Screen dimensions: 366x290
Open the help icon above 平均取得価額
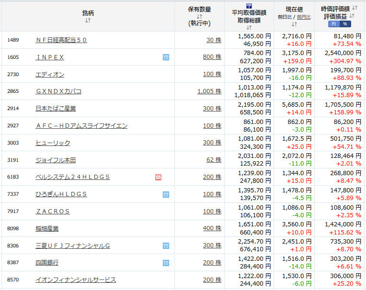pyautogui.click(x=249, y=6)
